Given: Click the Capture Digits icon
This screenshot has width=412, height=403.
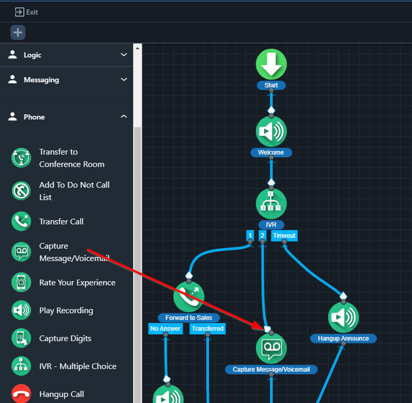Looking at the screenshot, I should (x=21, y=338).
